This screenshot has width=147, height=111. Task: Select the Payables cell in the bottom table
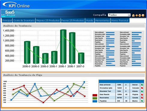coord(103,101)
